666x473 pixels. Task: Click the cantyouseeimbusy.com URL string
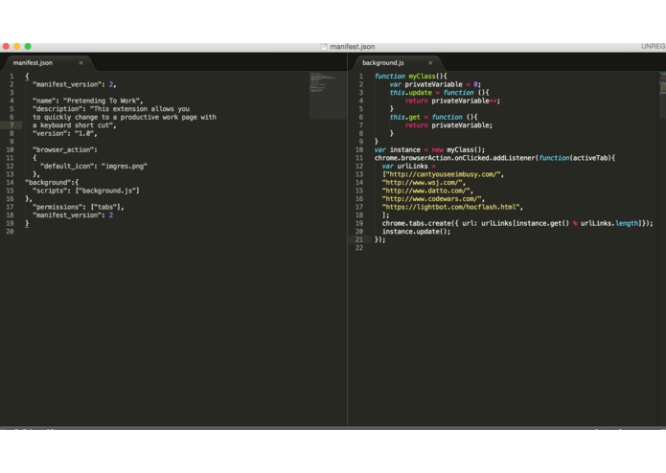coord(443,174)
